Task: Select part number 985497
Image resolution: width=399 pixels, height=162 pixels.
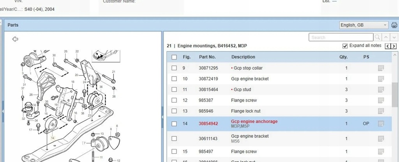Action: pos(206,152)
